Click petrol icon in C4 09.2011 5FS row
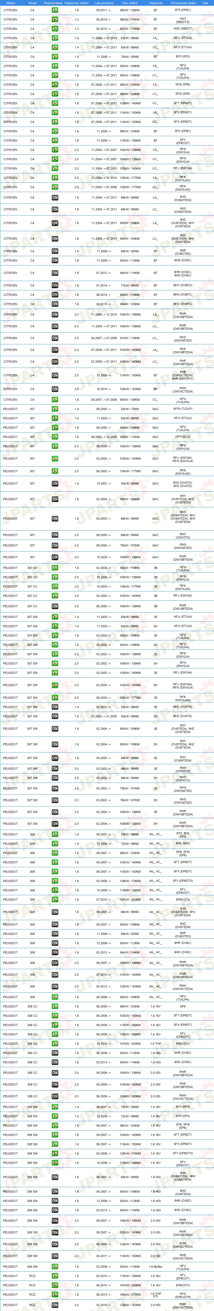The width and height of the screenshot is (214, 1311). tap(55, 10)
